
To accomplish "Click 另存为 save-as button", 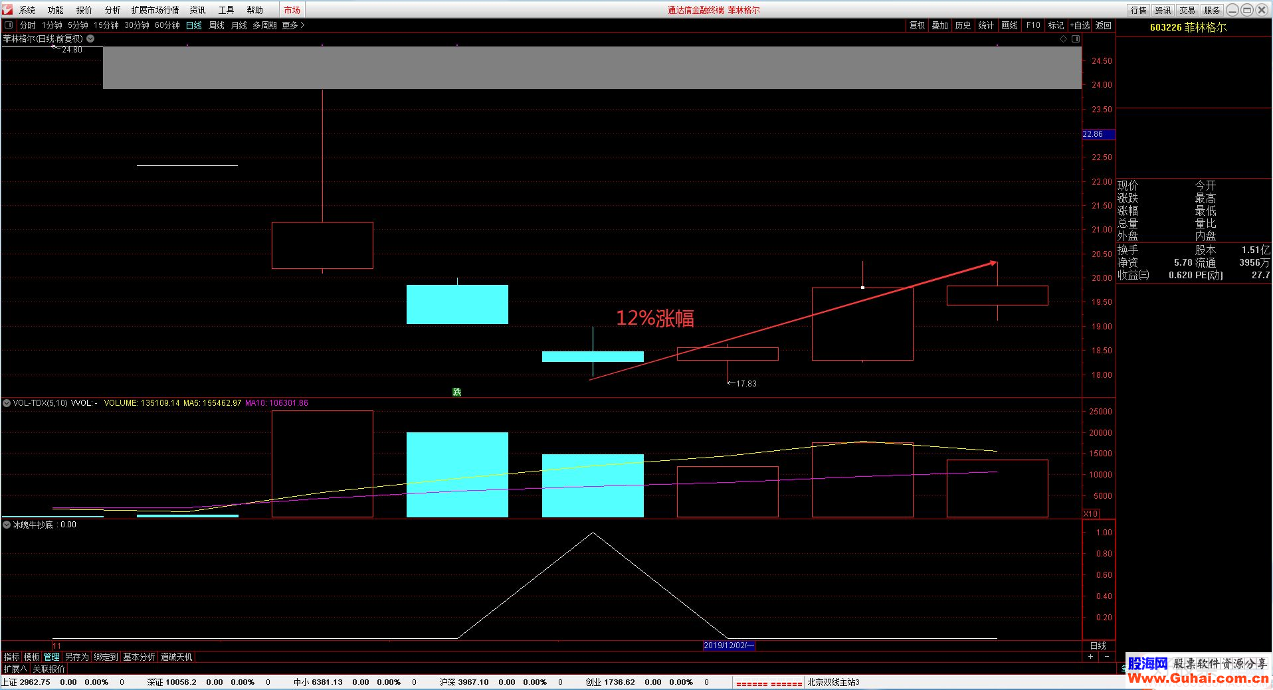I will [77, 657].
